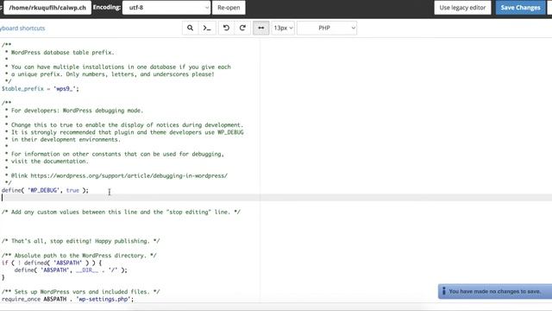Click the define( 'ABSPATH', __DIR__ line
552x311 pixels.
71,270
